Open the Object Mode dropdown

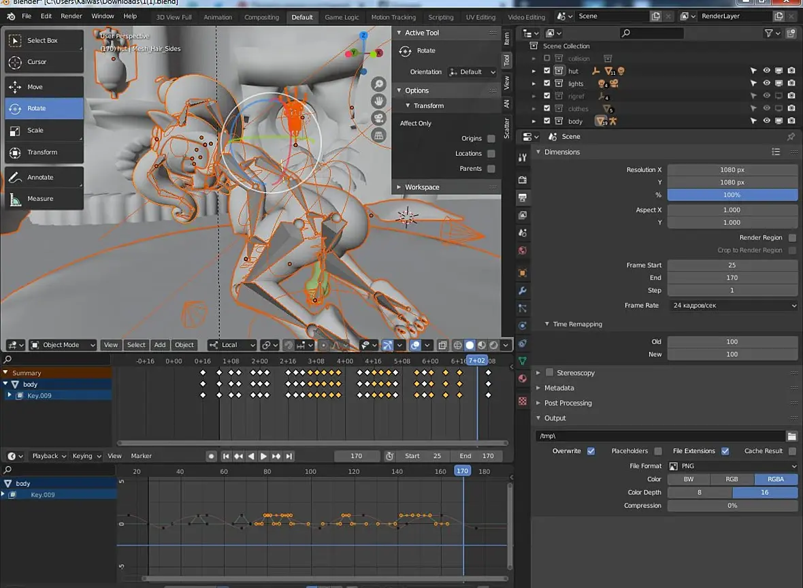point(63,345)
